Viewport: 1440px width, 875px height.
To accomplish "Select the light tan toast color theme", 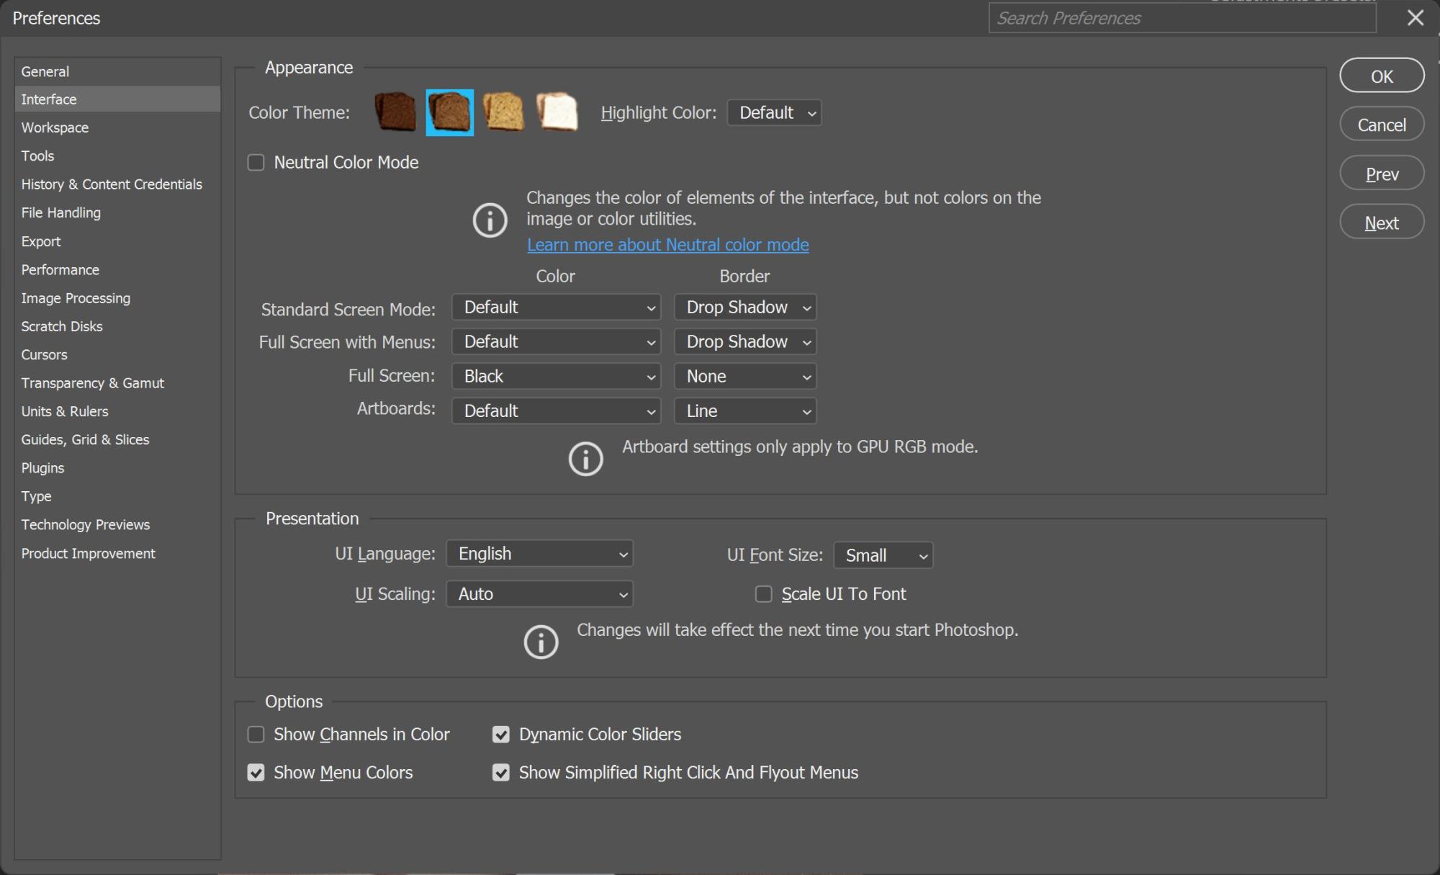I will [x=503, y=112].
